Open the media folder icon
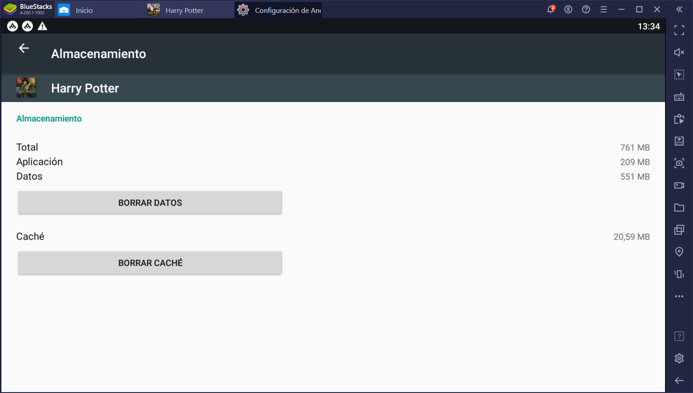The width and height of the screenshot is (693, 393). (x=679, y=208)
